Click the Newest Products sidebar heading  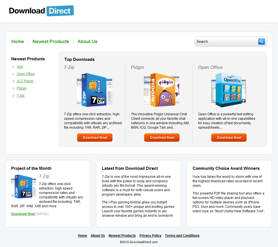(x=28, y=59)
